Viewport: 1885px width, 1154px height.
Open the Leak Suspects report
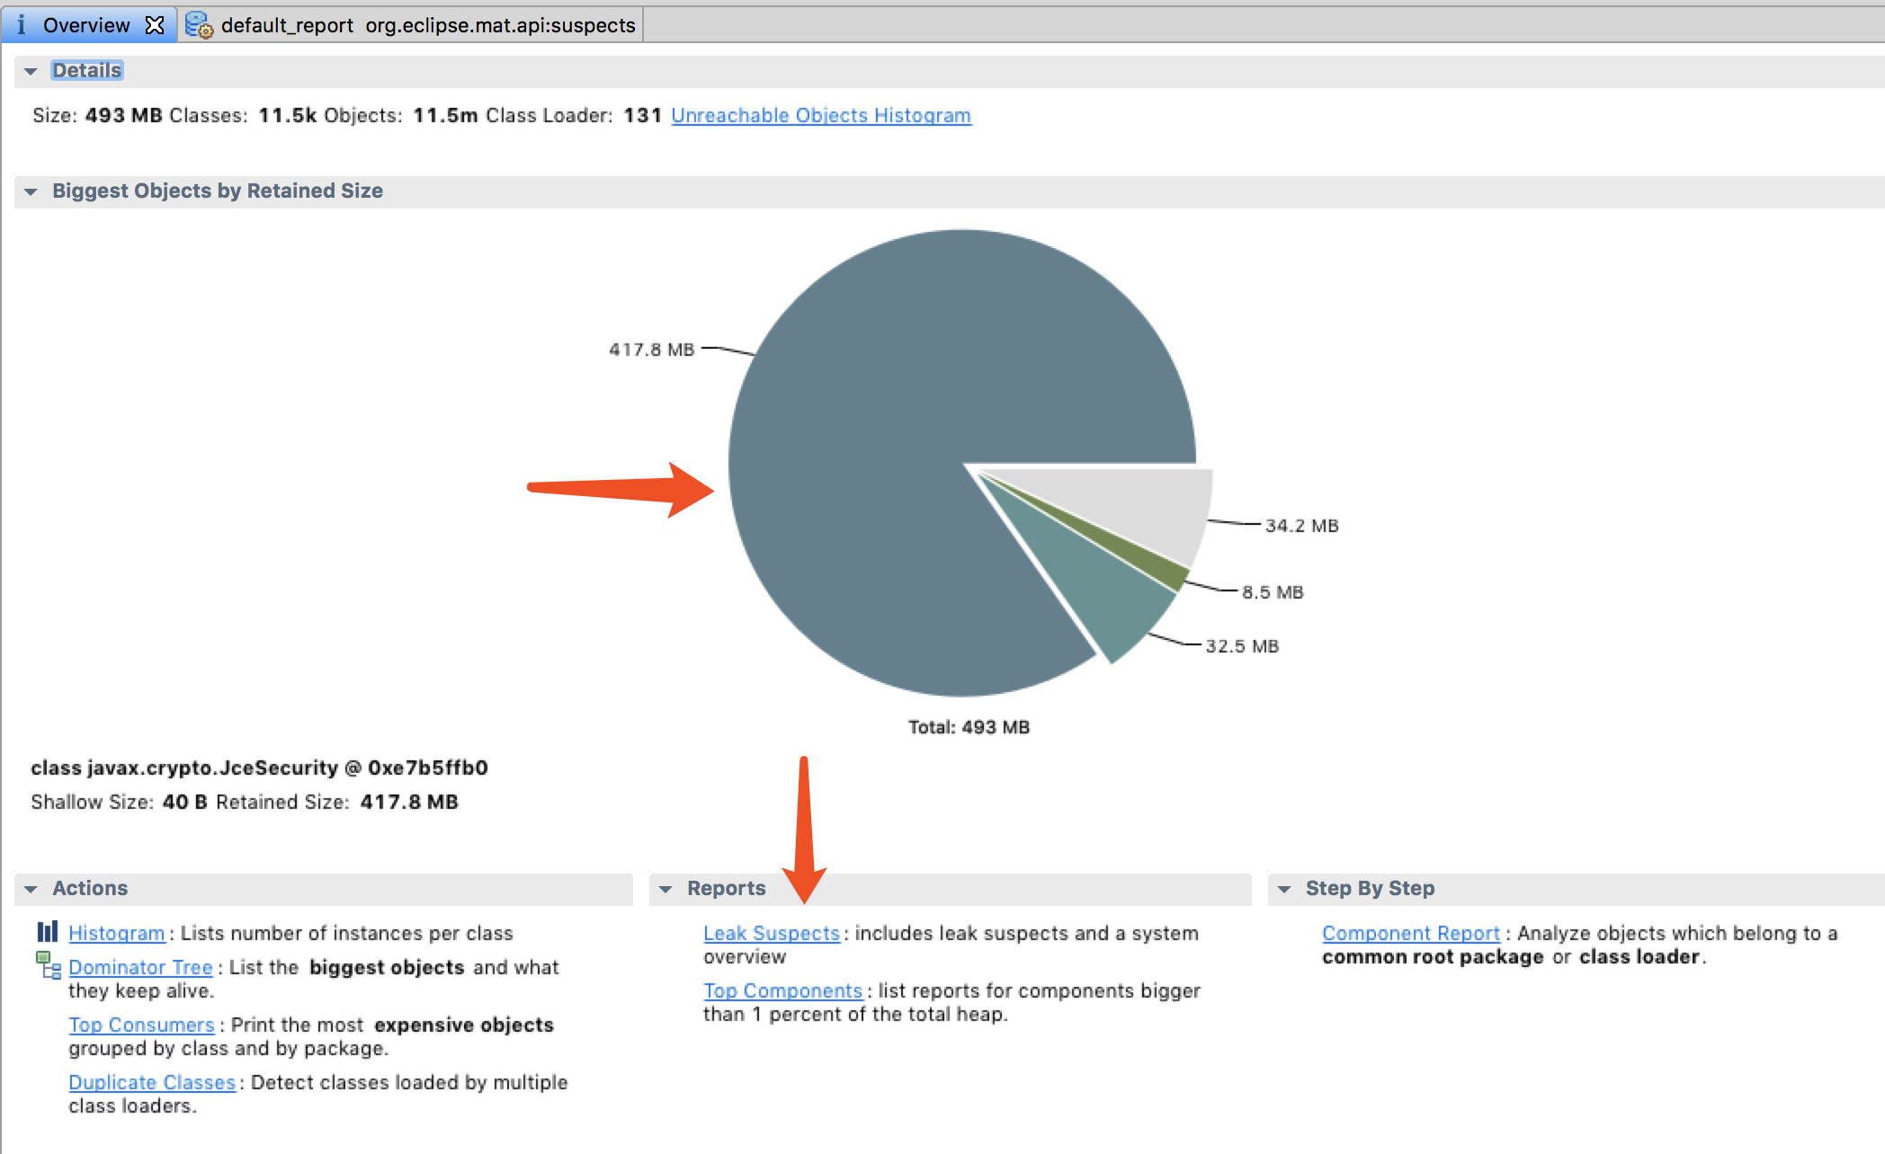click(771, 934)
